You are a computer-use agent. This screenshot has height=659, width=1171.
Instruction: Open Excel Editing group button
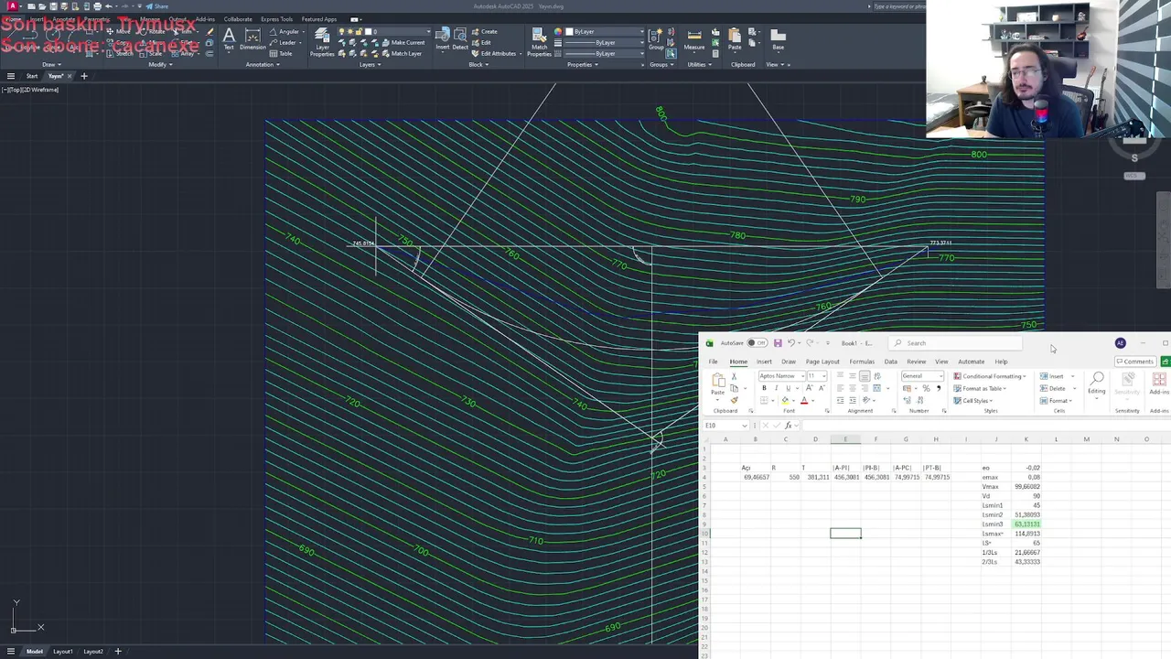(x=1097, y=384)
